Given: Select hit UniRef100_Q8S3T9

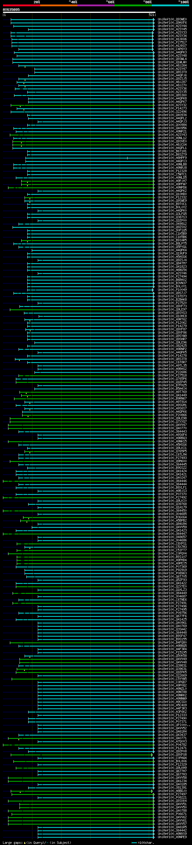Looking at the screenshot, I should tap(172, 72).
